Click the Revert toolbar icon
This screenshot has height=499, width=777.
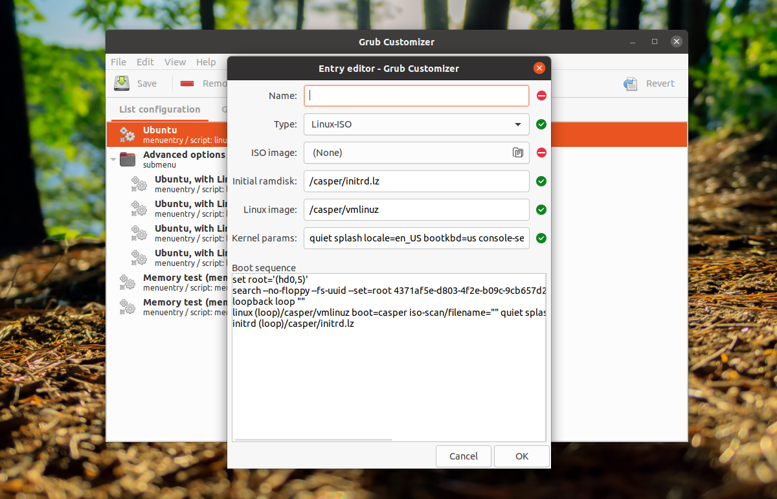630,83
